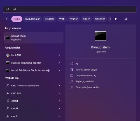Select the Tümü filter tab
The width and height of the screenshot is (140, 121).
click(x=17, y=19)
